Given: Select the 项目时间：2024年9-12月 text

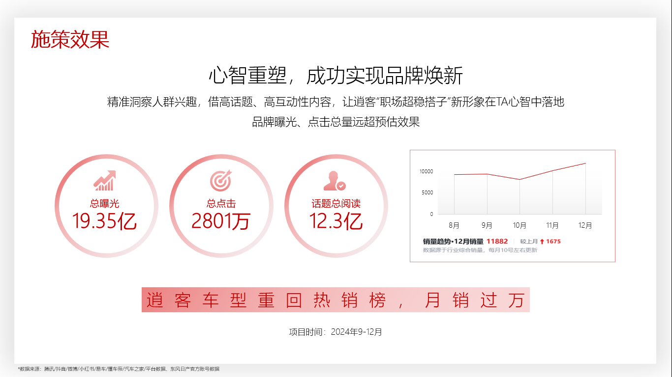Looking at the screenshot, I should click(x=336, y=332).
